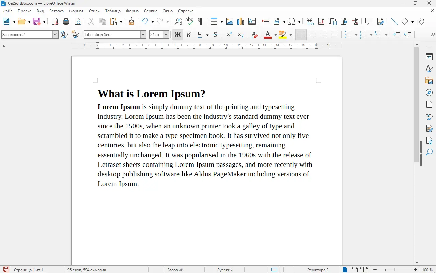Insert a chart from toolbar
The image size is (436, 273).
pyautogui.click(x=240, y=21)
